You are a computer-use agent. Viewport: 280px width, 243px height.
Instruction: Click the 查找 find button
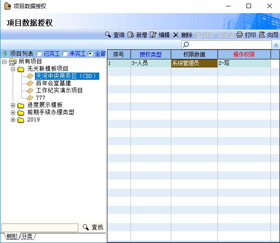coord(93,228)
